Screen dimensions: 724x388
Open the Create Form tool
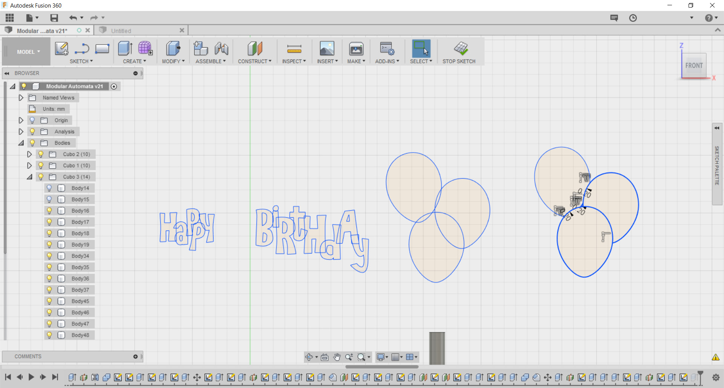[x=145, y=49]
